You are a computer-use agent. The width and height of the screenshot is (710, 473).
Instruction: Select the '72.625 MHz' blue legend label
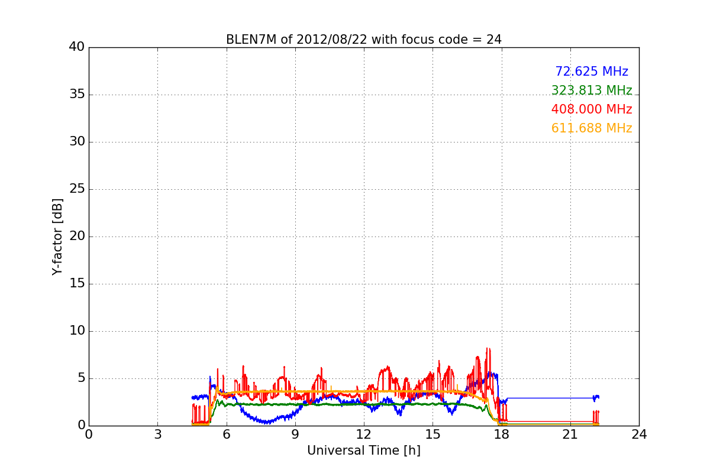click(592, 72)
